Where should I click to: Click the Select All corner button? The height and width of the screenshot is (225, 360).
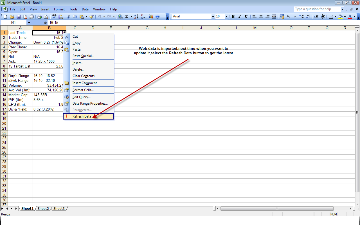click(x=4, y=28)
